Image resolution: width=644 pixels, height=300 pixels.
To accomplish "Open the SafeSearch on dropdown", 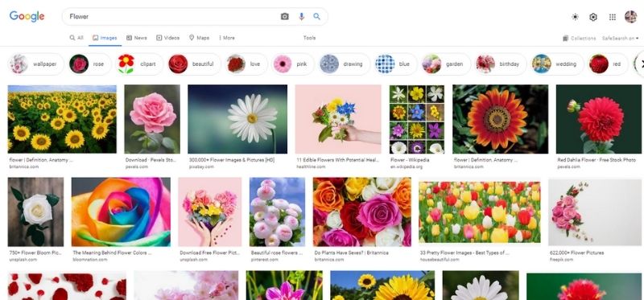I will click(x=620, y=38).
